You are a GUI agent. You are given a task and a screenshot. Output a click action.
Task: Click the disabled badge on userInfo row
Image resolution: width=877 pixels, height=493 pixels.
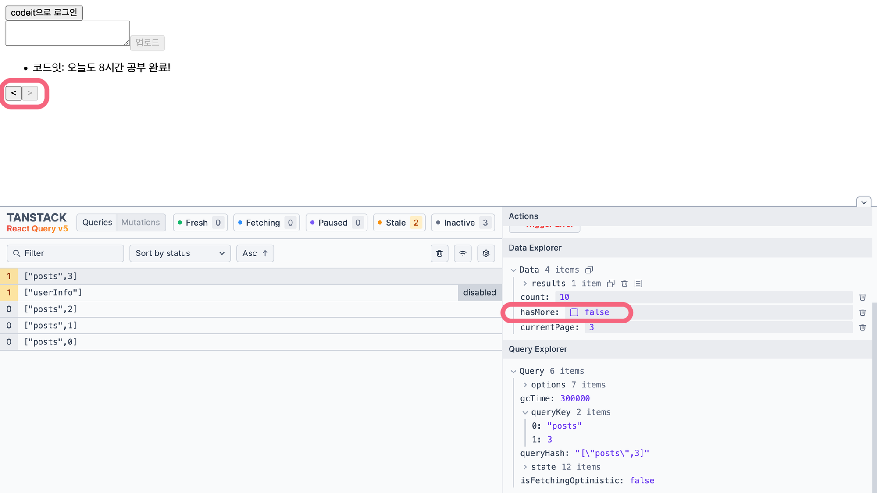click(480, 293)
